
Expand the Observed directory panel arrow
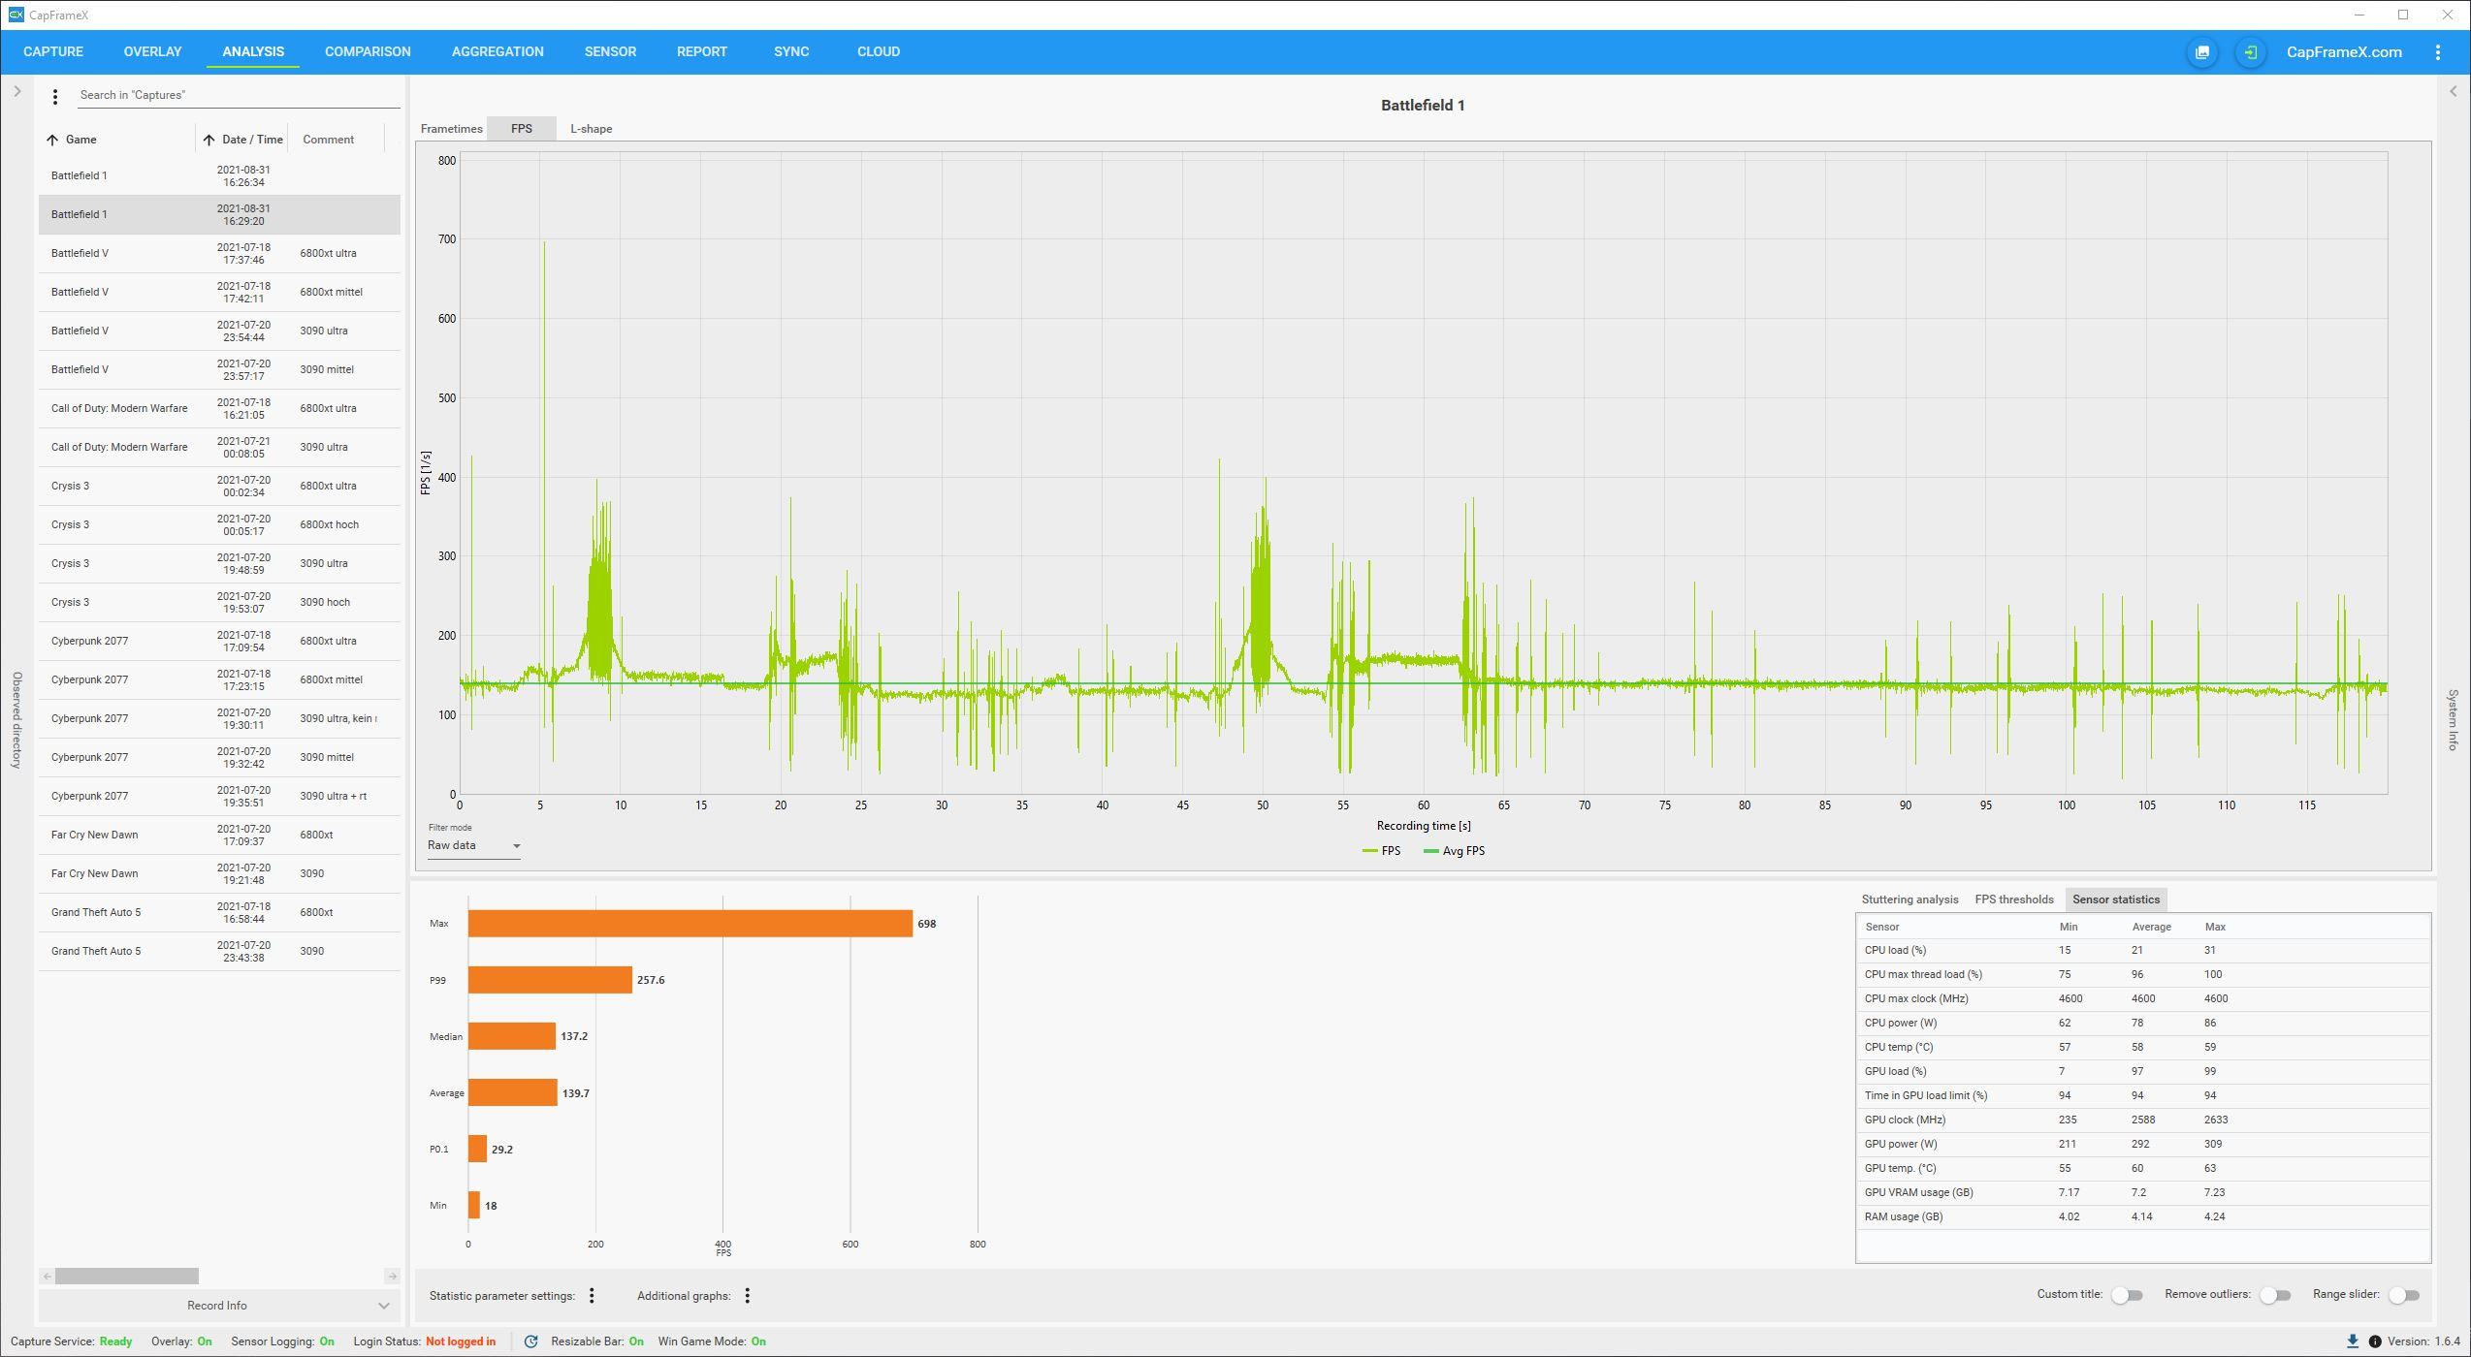(16, 91)
